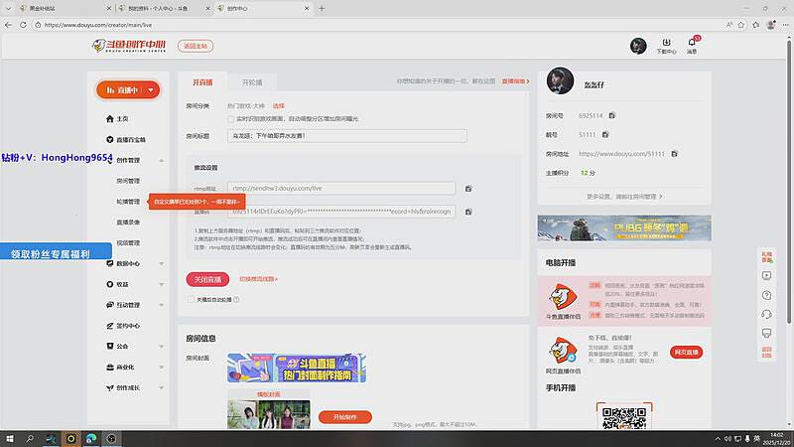
Task: Open the 直播中 status dropdown
Action: pos(150,89)
